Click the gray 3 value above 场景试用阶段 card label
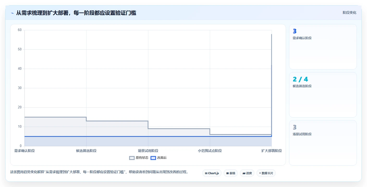Viewport: 367px width, 187px height. [x=295, y=127]
